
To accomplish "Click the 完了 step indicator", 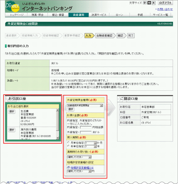I will coord(131,36).
